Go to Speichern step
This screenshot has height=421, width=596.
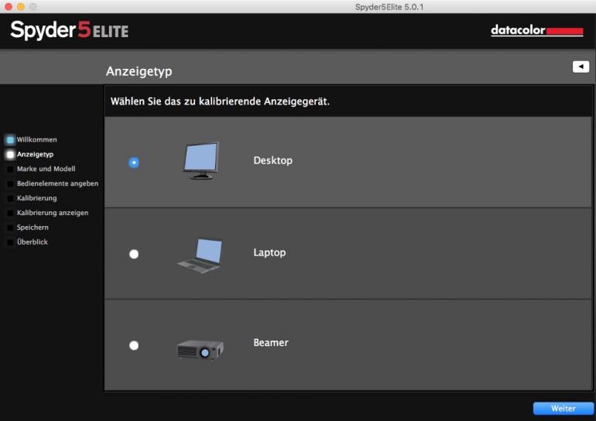pyautogui.click(x=33, y=228)
